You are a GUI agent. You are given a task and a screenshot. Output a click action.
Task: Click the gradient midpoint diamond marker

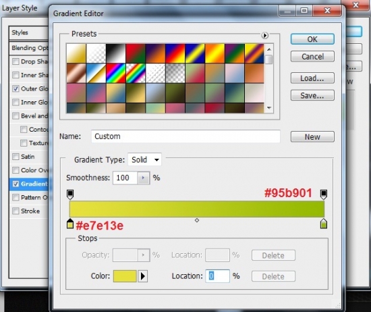(x=197, y=220)
